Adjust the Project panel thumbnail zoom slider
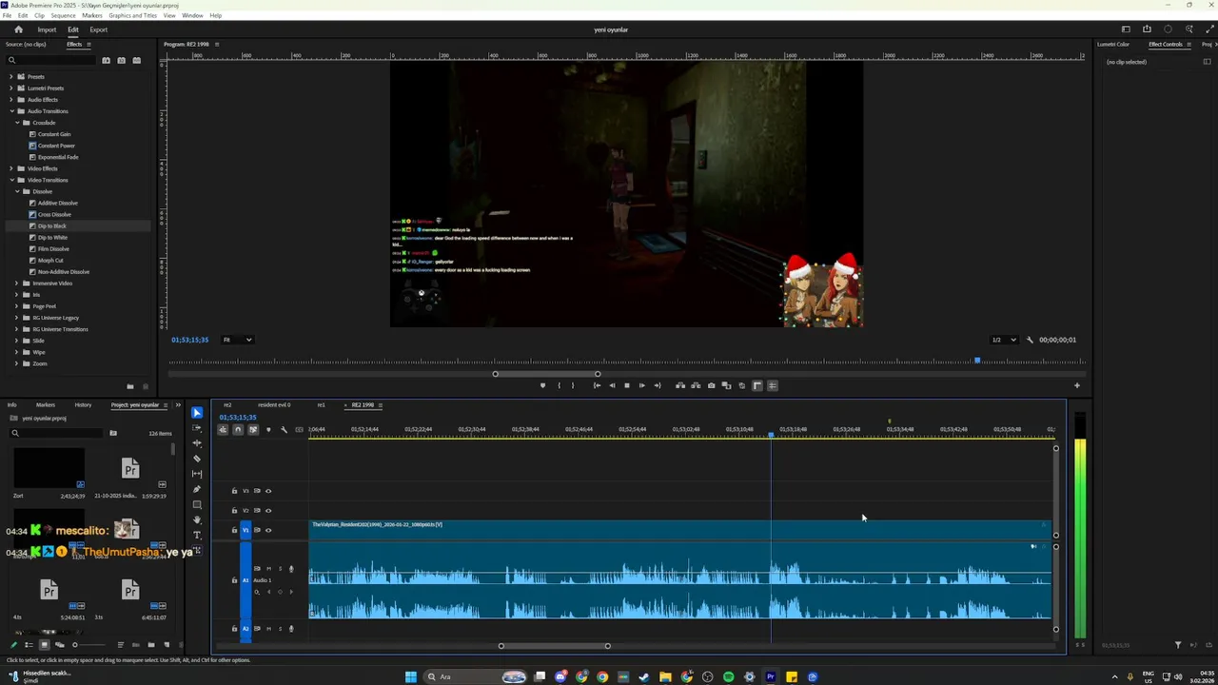 75,645
